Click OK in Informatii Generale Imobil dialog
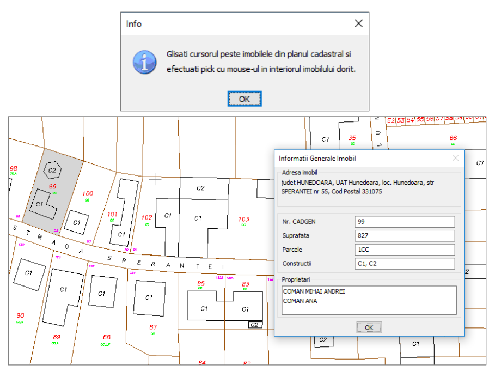The height and width of the screenshot is (377, 495). pyautogui.click(x=369, y=327)
